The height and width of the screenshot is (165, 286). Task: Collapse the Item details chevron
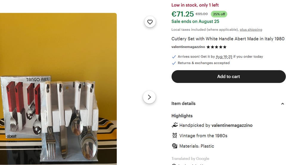click(282, 104)
